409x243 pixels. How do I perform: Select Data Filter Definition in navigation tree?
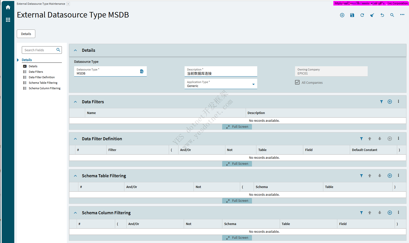(x=42, y=77)
